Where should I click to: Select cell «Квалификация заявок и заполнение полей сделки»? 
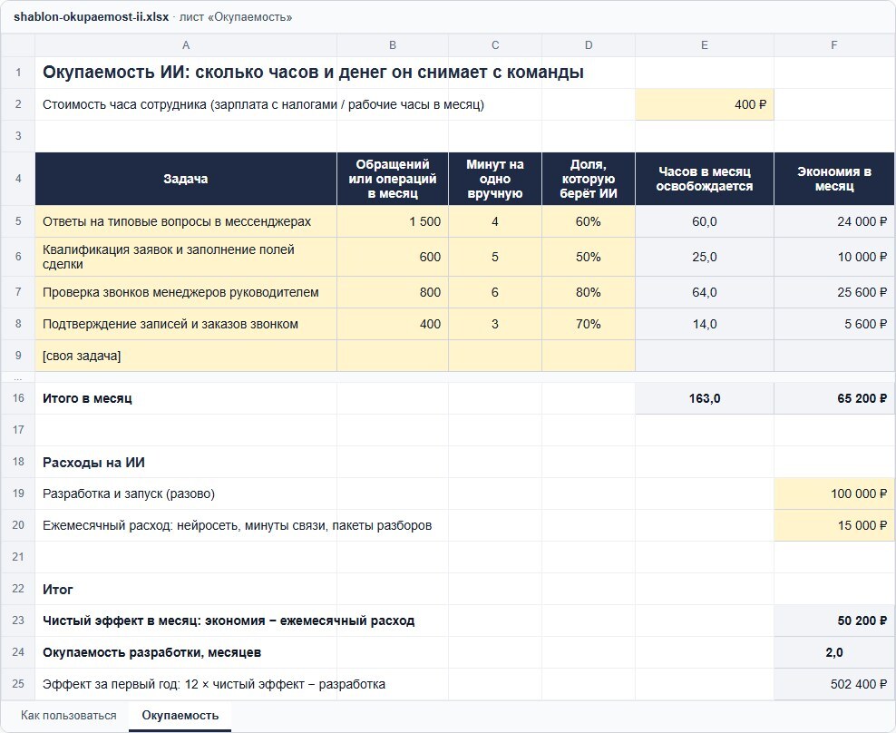pyautogui.click(x=186, y=257)
